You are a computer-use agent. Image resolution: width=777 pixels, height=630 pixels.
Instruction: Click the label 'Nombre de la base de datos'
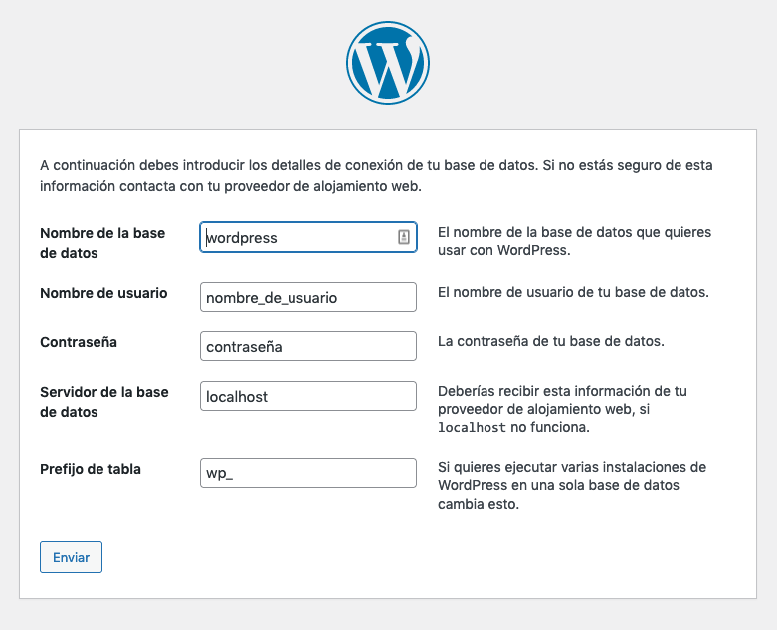click(x=102, y=243)
